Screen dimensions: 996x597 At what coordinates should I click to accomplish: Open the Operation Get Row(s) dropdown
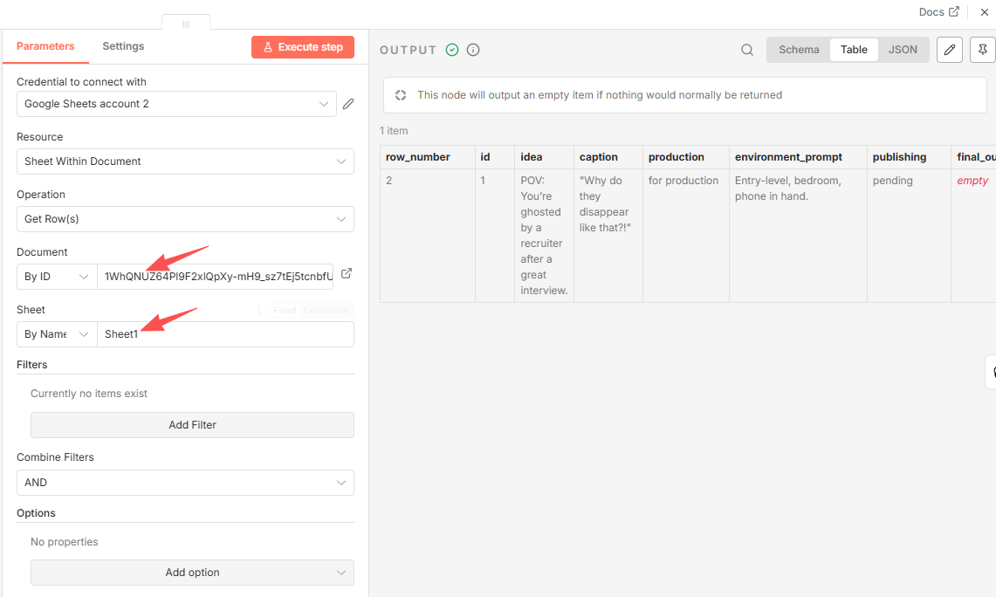coord(185,219)
